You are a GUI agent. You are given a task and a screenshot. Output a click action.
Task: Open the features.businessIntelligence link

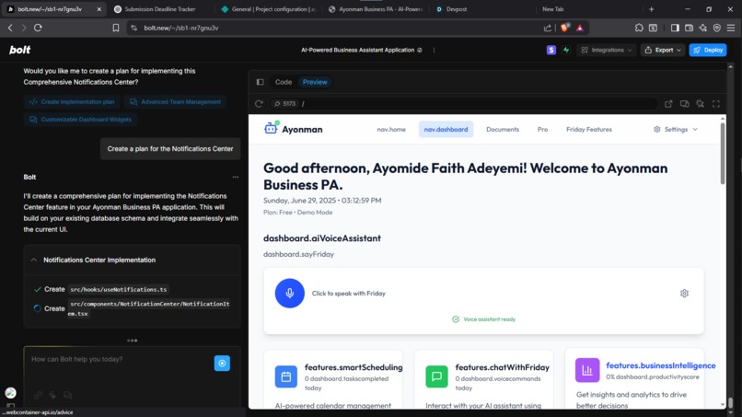661,365
